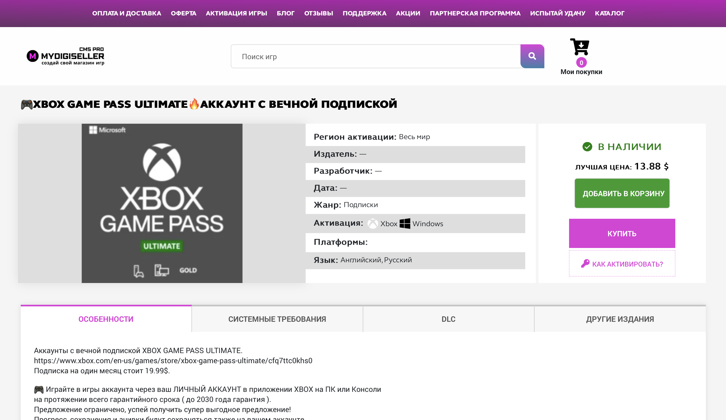Open Оплата и доставка menu item

pos(126,13)
